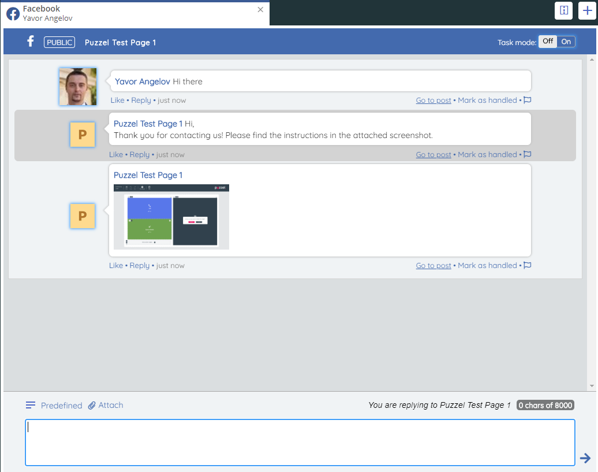
Task: Click the Facebook logo in blue header
Action: [x=31, y=42]
